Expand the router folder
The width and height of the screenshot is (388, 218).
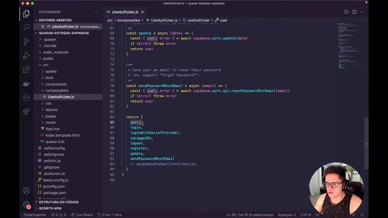click(x=50, y=122)
